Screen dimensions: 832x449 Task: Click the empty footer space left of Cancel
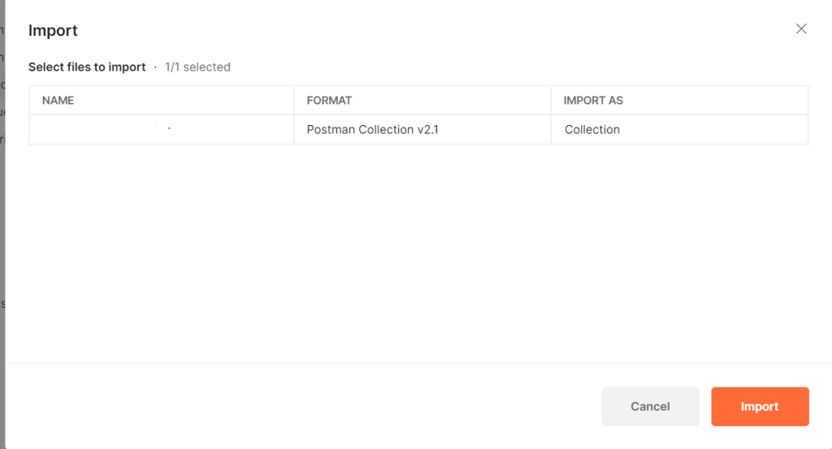click(309, 406)
